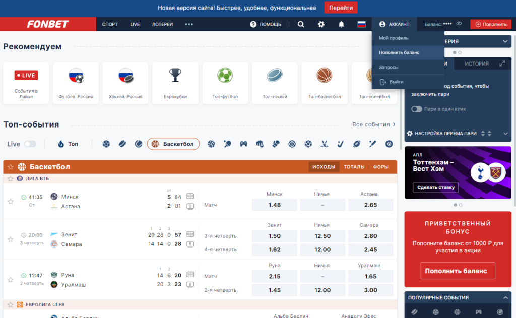Open the Топ-хоккей recommendation card
This screenshot has width=516, height=318.
point(275,83)
